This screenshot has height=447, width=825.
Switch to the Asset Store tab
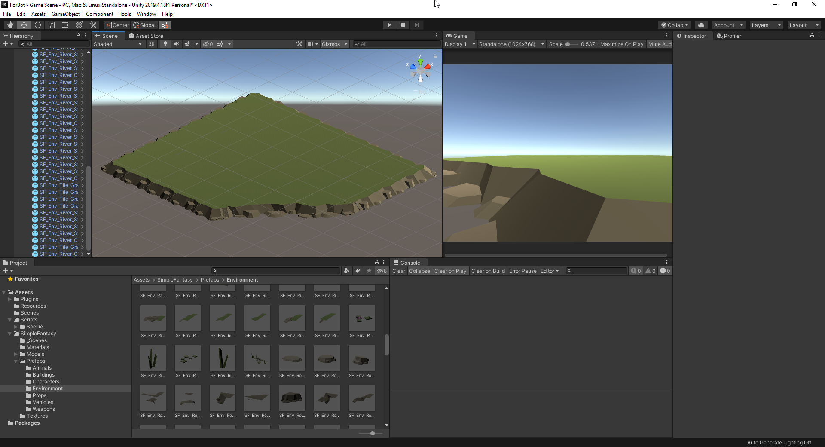pyautogui.click(x=146, y=36)
